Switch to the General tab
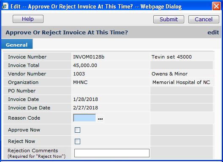Screen dimensions: 223x162 (x=17, y=45)
